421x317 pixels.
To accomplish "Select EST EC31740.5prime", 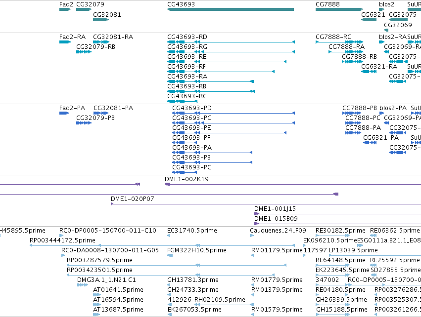I will point(168,236).
